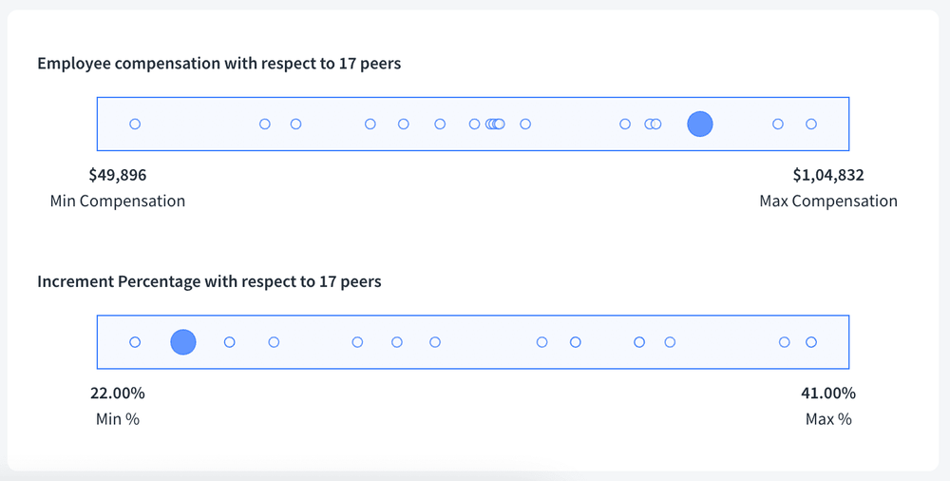Select dot immediately right of filled compensation dot
Viewport: 950px width, 481px height.
[778, 124]
